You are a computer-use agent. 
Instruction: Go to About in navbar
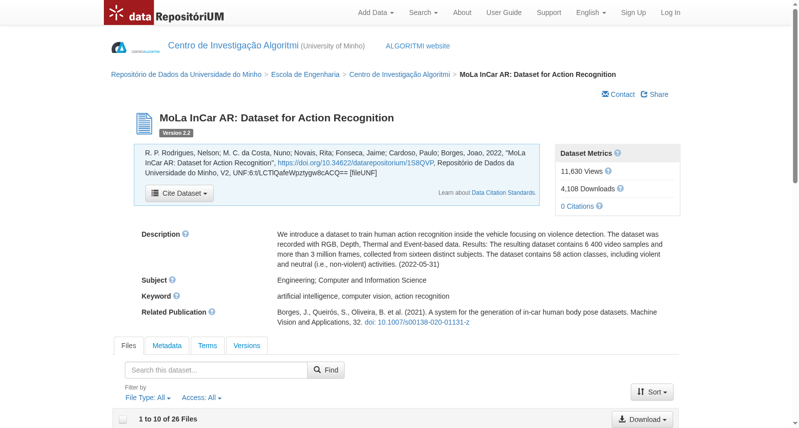[462, 12]
